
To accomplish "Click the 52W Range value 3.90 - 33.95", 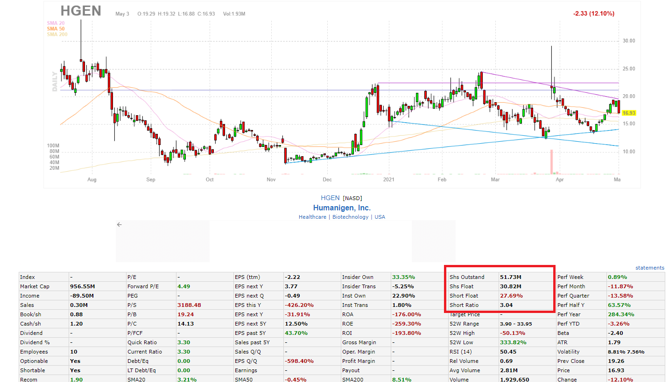I will tap(516, 324).
